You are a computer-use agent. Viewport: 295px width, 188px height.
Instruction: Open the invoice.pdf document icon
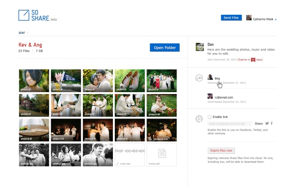(162, 155)
